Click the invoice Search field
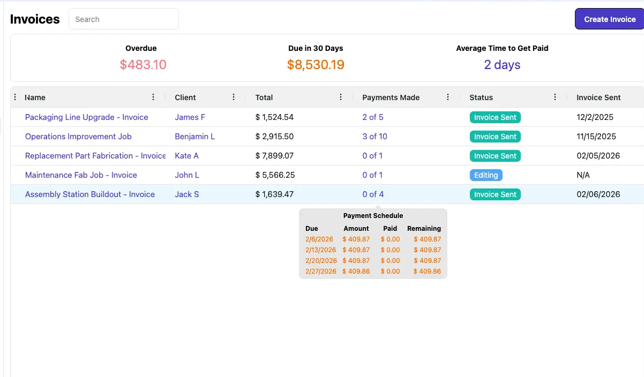Image resolution: width=644 pixels, height=377 pixels. point(124,19)
